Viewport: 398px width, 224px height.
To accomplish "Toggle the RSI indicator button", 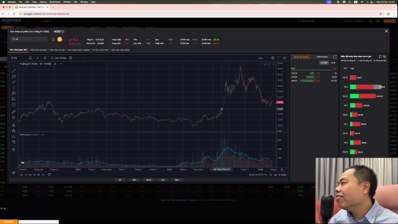I will (x=163, y=180).
